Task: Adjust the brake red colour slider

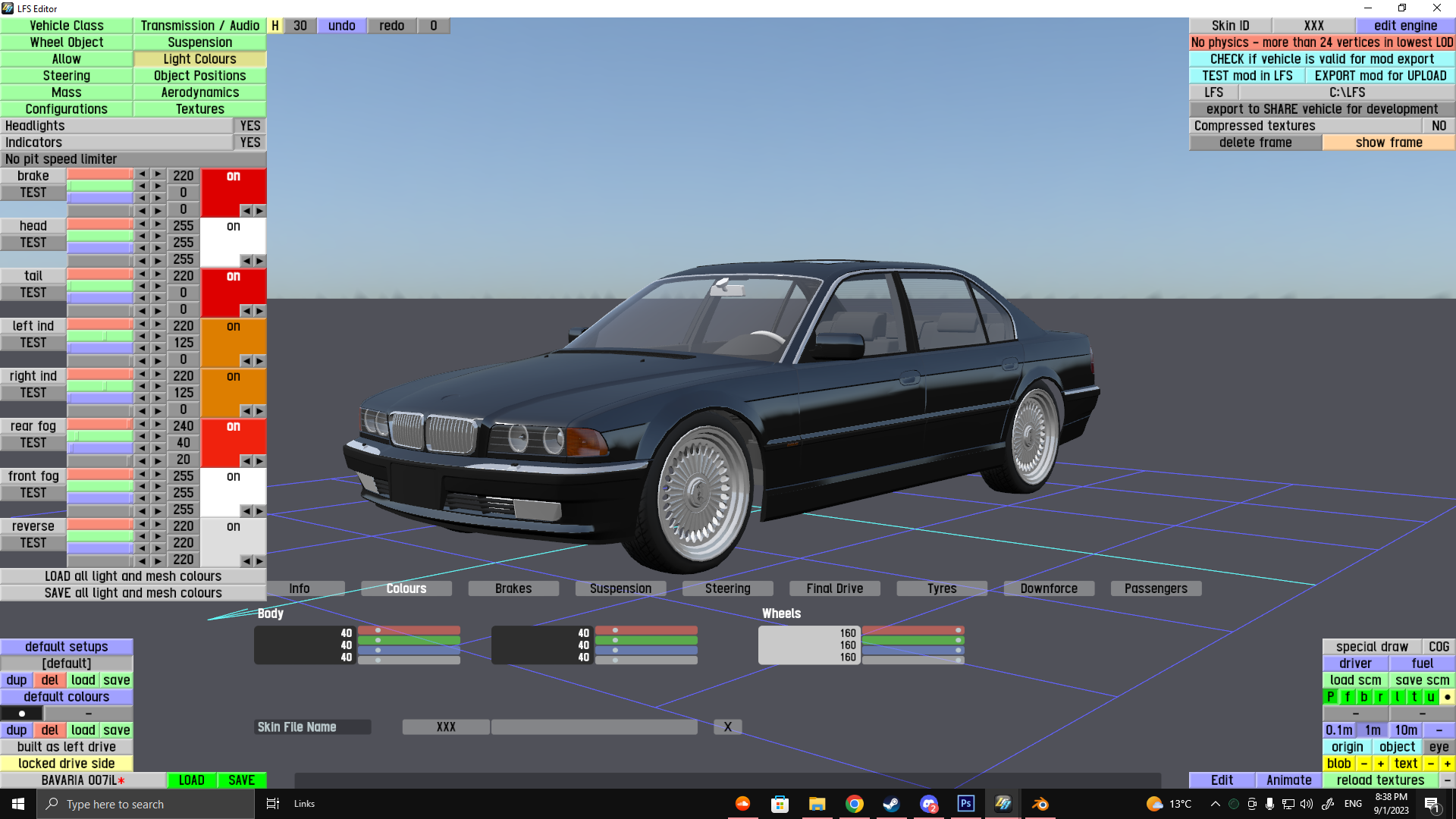Action: click(x=99, y=174)
